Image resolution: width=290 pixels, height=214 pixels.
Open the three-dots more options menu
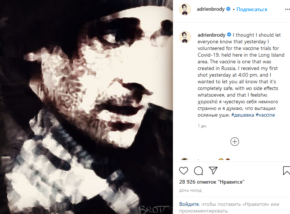pyautogui.click(x=287, y=9)
